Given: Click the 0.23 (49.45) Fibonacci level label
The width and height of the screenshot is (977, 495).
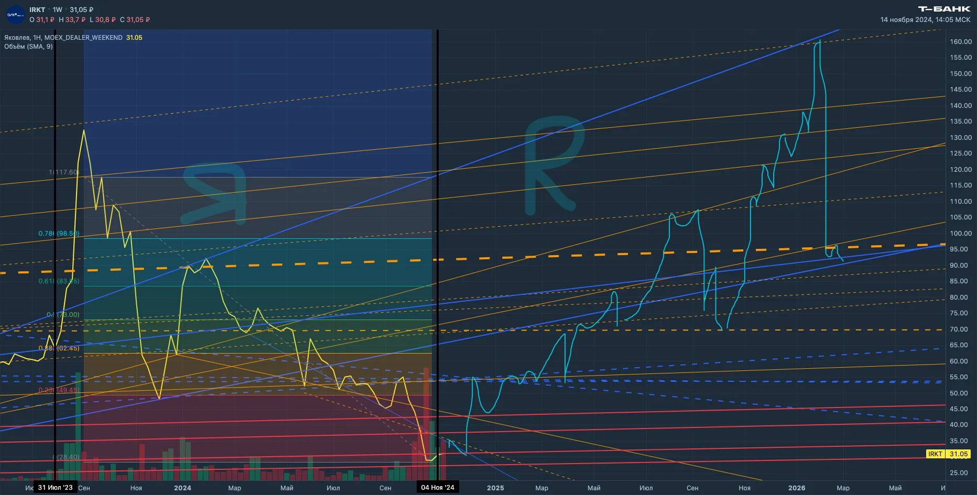Looking at the screenshot, I should pyautogui.click(x=59, y=390).
